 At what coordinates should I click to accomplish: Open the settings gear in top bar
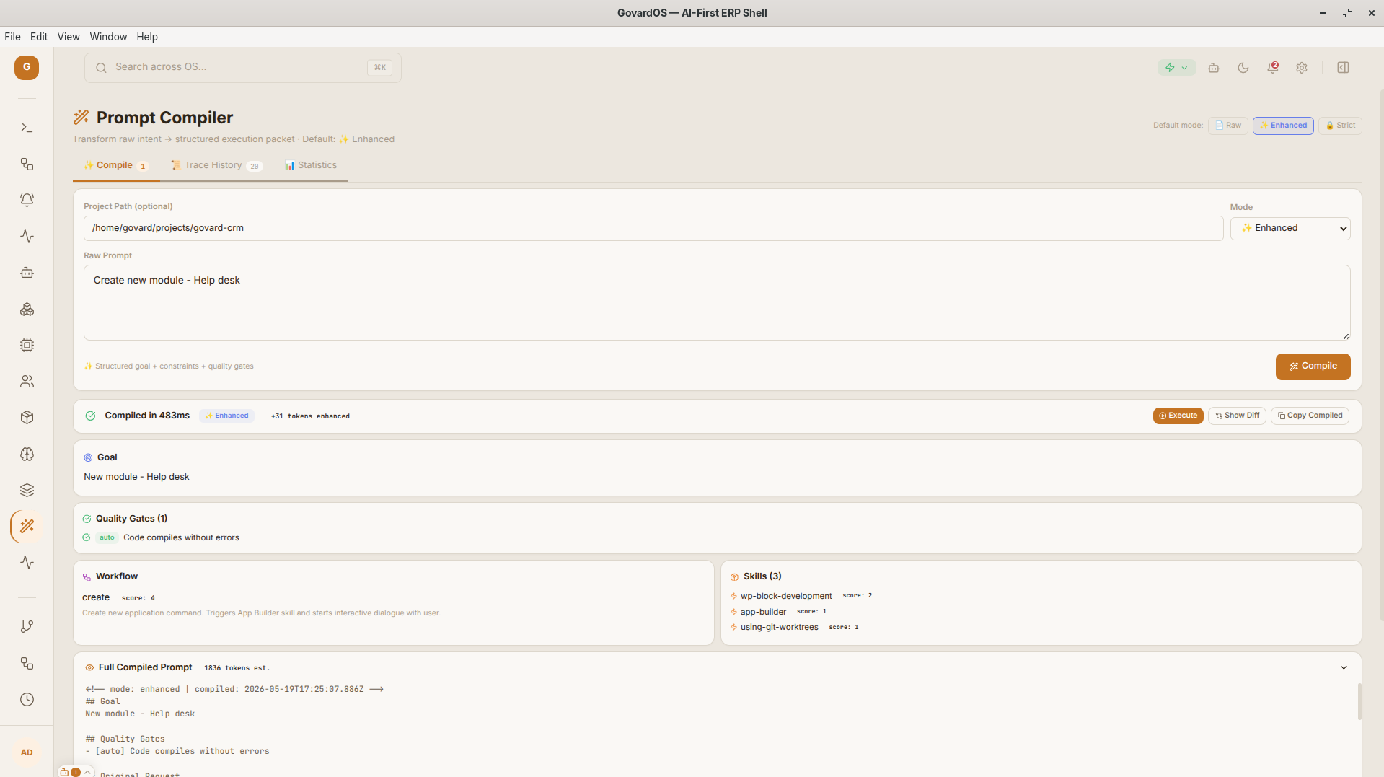coord(1302,68)
